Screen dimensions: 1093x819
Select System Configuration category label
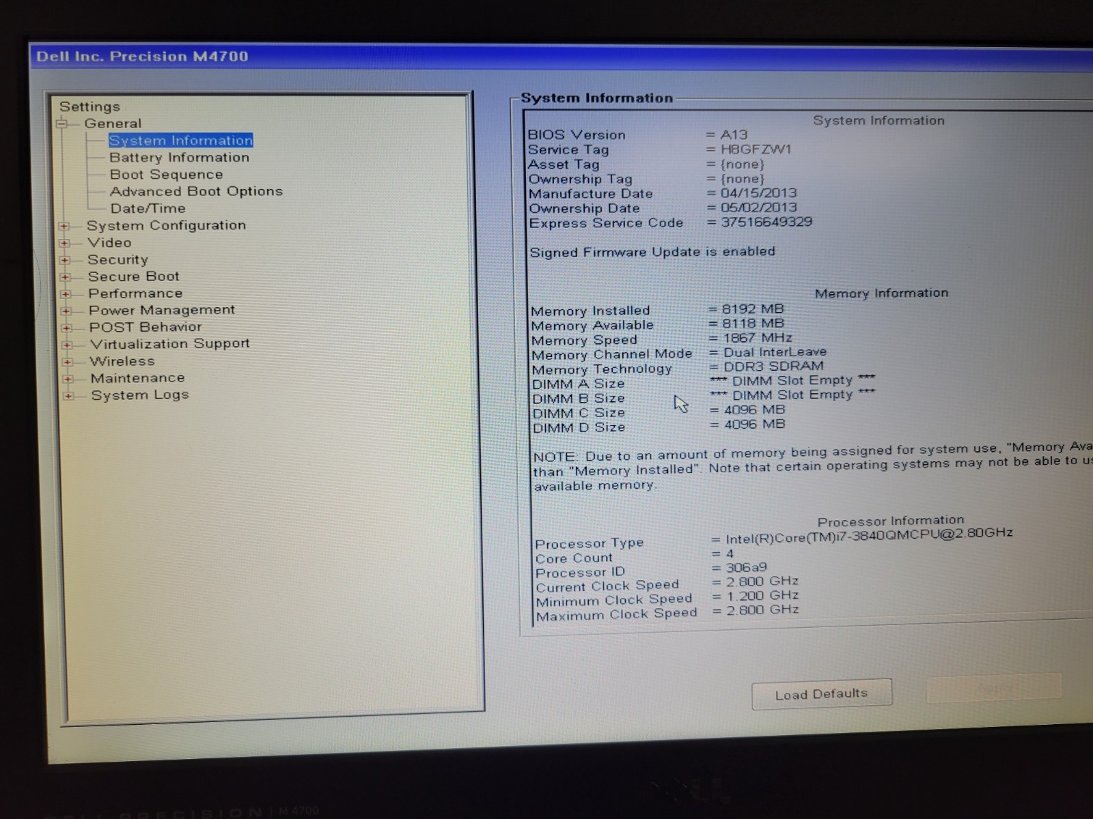pyautogui.click(x=166, y=225)
